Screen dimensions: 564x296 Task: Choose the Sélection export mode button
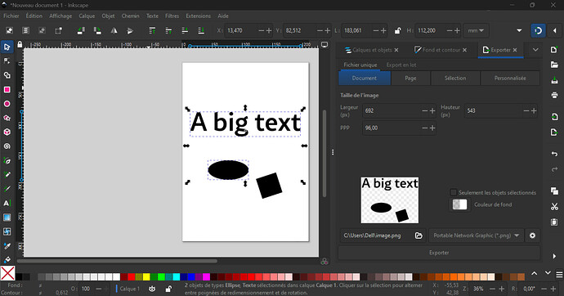455,78
